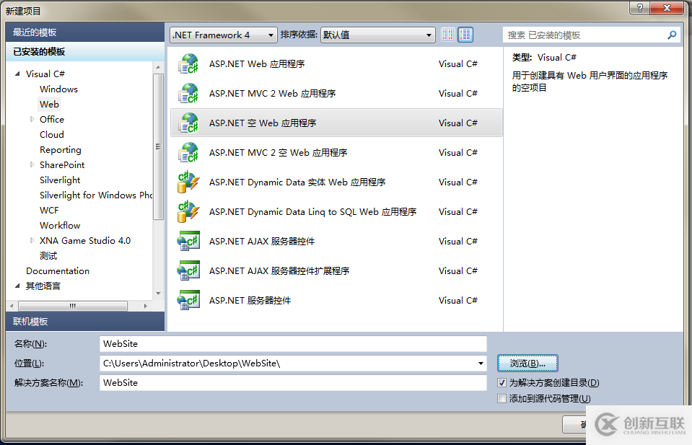Select ASP.NET MVC 2 Web 应用程序 name
The height and width of the screenshot is (445, 692).
point(272,94)
